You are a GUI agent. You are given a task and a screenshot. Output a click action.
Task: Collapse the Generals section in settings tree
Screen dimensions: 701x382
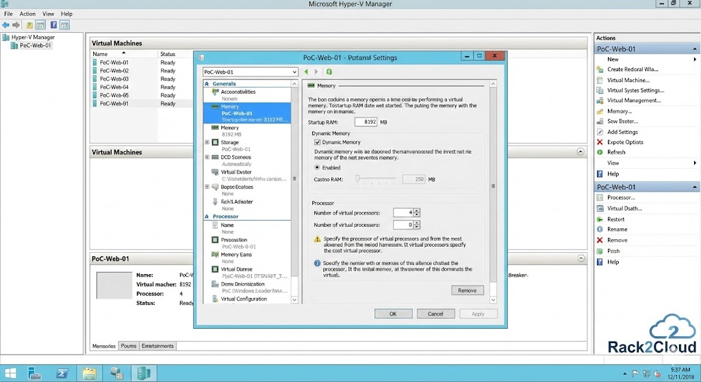pyautogui.click(x=207, y=84)
